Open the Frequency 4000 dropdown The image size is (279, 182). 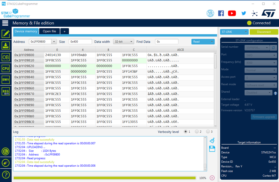tap(261, 63)
